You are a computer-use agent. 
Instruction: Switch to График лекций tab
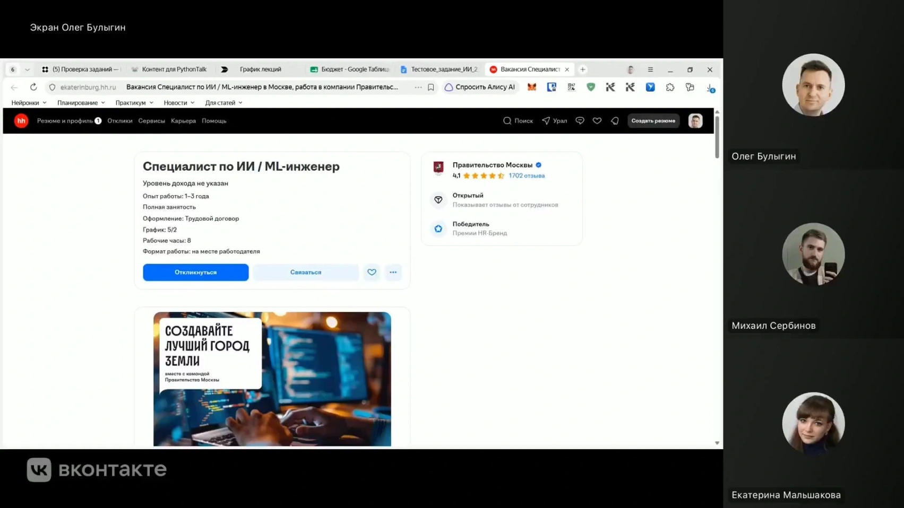259,69
